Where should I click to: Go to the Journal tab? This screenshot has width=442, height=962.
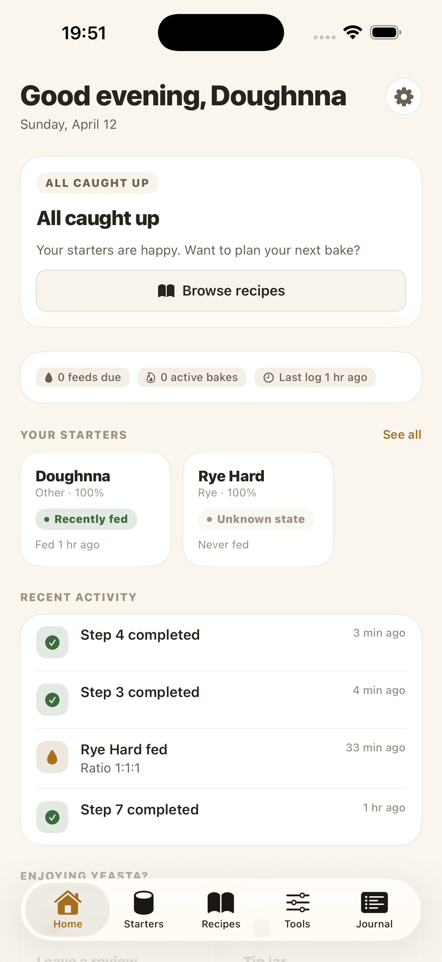point(374,903)
